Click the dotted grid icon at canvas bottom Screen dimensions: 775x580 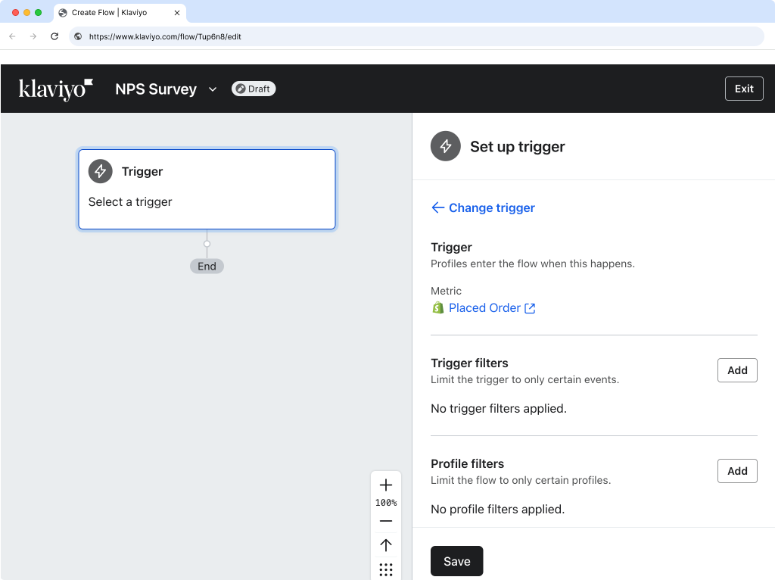[x=386, y=569]
